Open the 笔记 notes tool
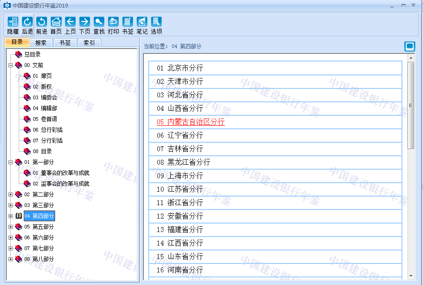 coord(142,22)
